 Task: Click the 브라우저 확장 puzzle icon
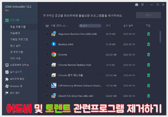point(7,79)
